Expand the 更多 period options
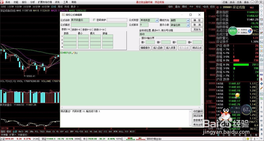 (x=74, y=7)
